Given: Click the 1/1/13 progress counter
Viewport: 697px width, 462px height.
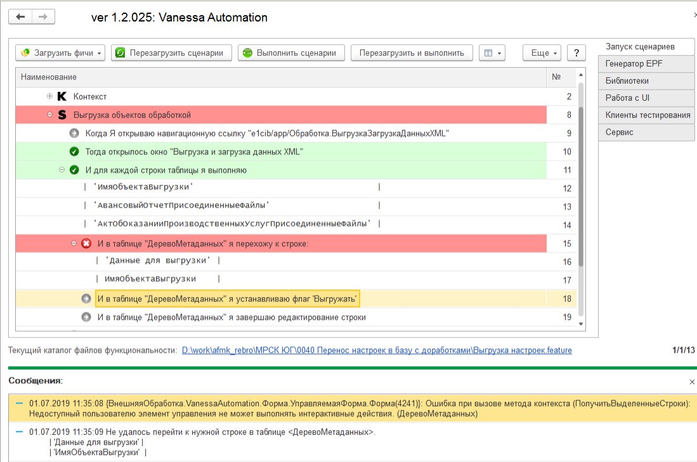Looking at the screenshot, I should pyautogui.click(x=684, y=350).
